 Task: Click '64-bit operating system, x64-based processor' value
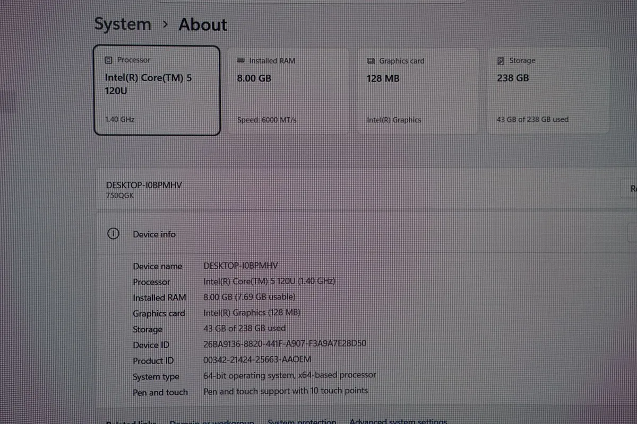[290, 375]
